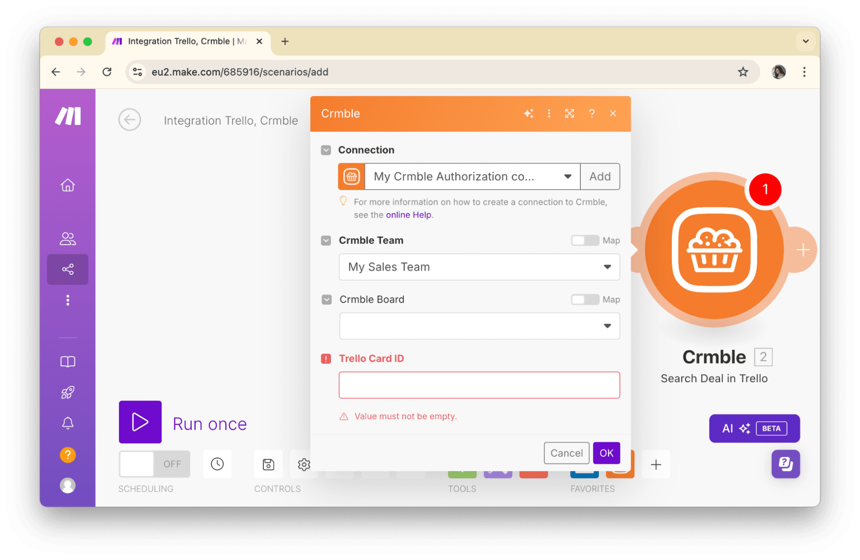The height and width of the screenshot is (560, 860).
Task: Open the Scenarios share icon in sidebar
Action: [x=68, y=269]
